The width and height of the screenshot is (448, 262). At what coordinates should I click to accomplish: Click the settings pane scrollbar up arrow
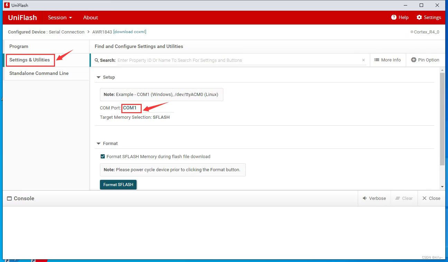point(442,70)
